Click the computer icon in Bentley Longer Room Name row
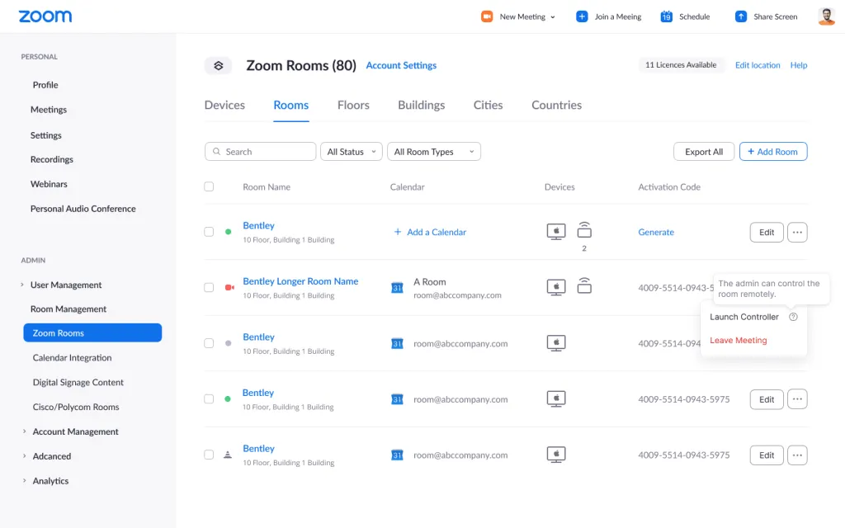Image resolution: width=845 pixels, height=528 pixels. (x=556, y=287)
